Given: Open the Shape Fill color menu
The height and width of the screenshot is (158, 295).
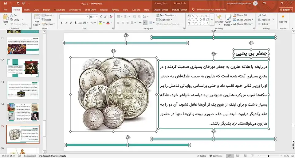Looking at the screenshot, I should [x=241, y=15].
